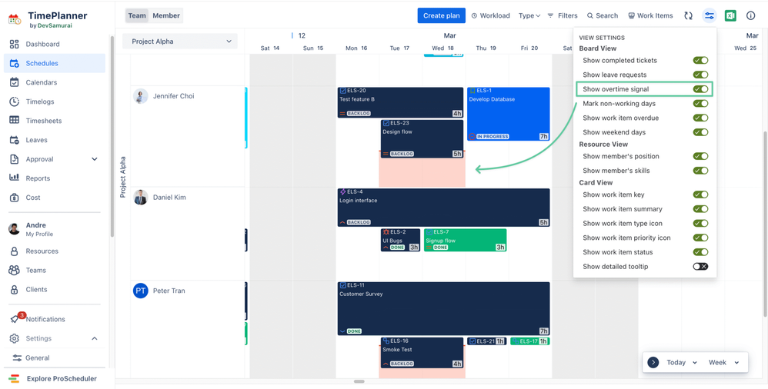The height and width of the screenshot is (389, 768).
Task: Click the Create plan button
Action: coord(441,15)
